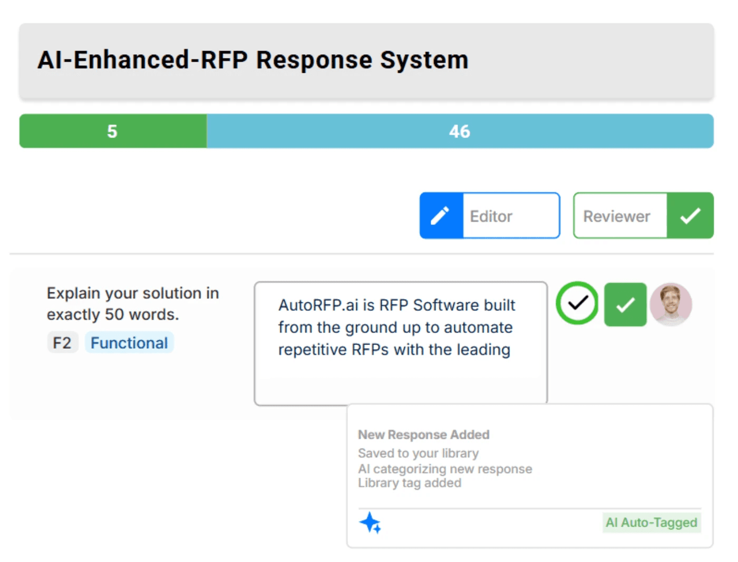Click the blue progress segment showing 46
The width and height of the screenshot is (738, 562).
click(x=460, y=131)
